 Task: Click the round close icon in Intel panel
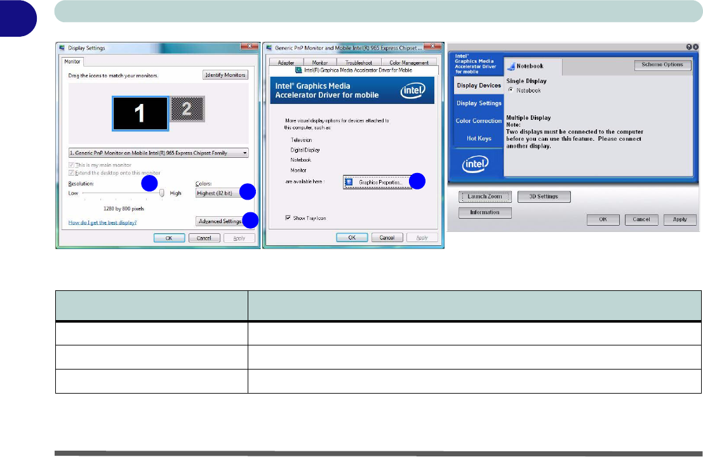coord(695,46)
